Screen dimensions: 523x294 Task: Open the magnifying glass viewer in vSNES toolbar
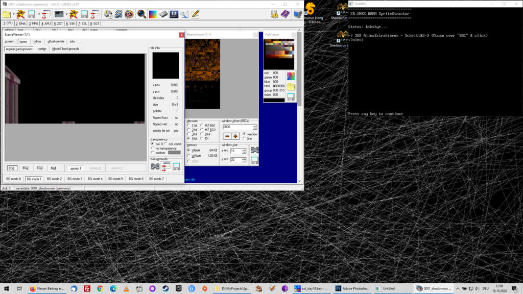(142, 14)
